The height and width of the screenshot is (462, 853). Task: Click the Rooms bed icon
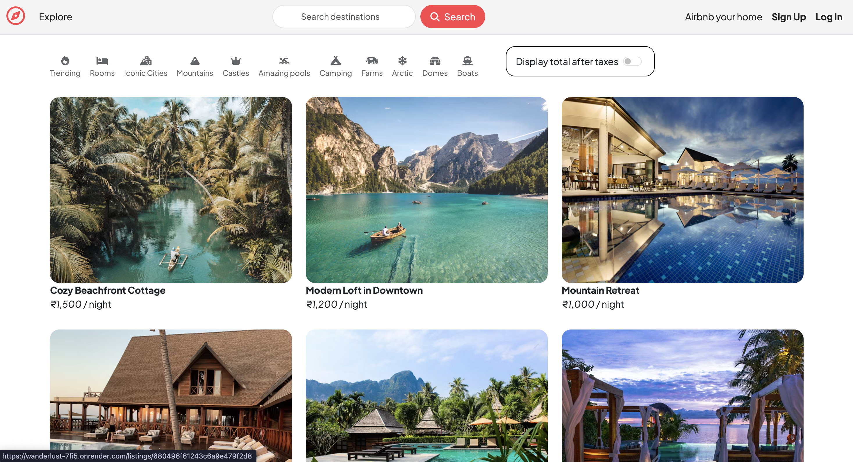point(102,61)
